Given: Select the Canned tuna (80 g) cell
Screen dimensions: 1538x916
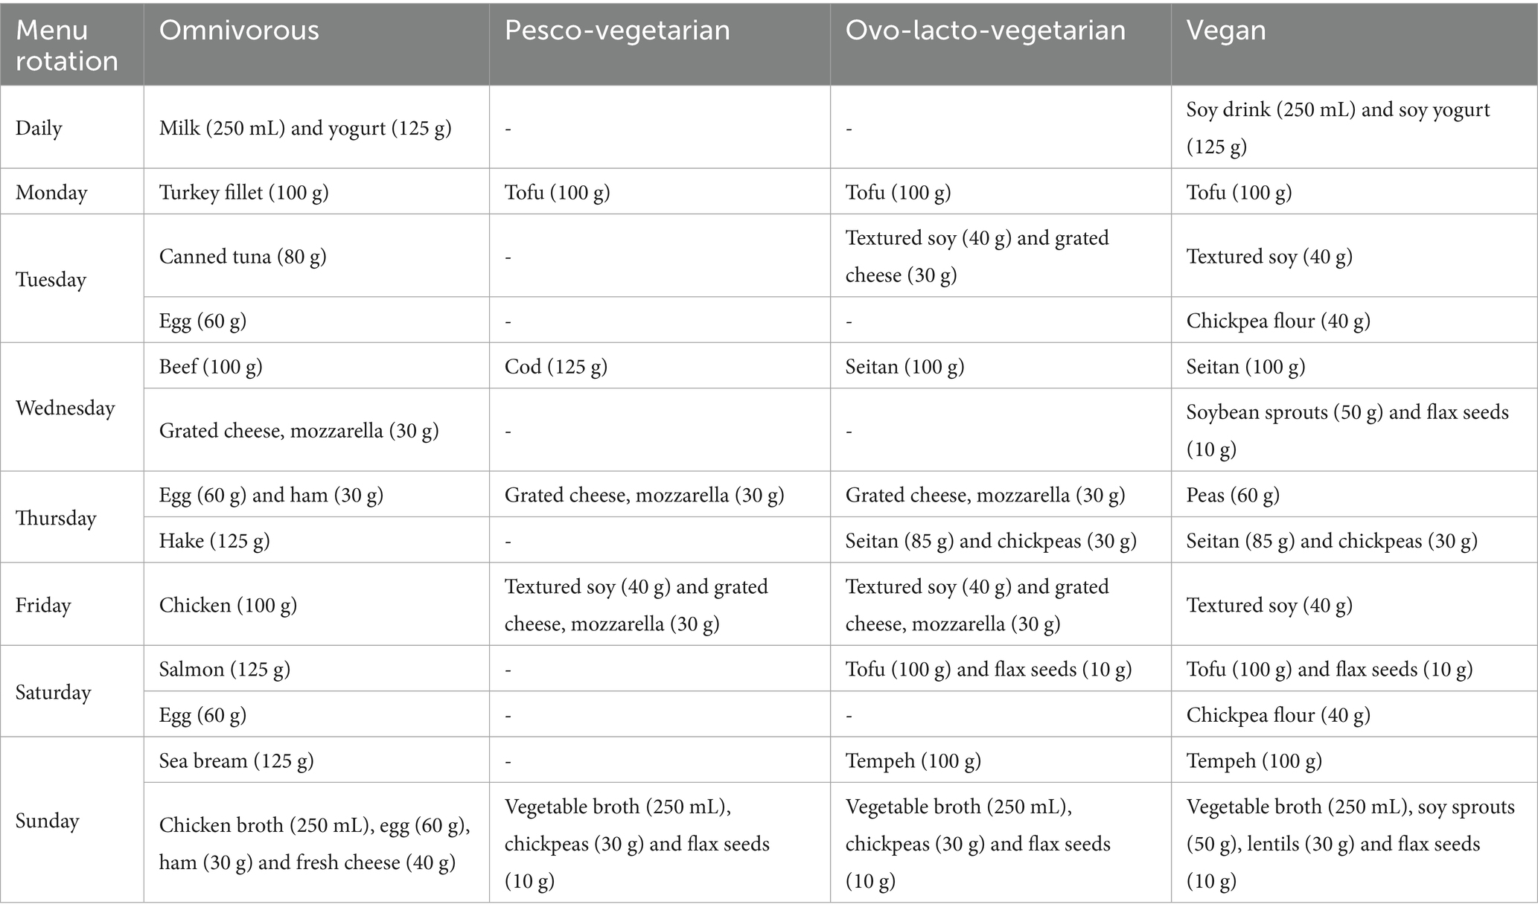Looking at the screenshot, I should point(243,257).
